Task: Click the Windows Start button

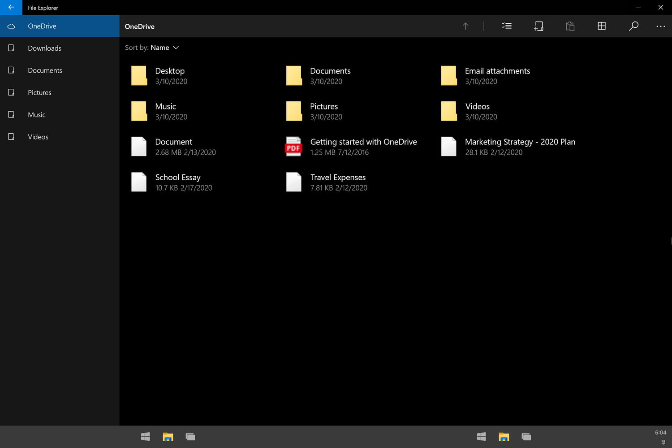Action: coord(145,436)
